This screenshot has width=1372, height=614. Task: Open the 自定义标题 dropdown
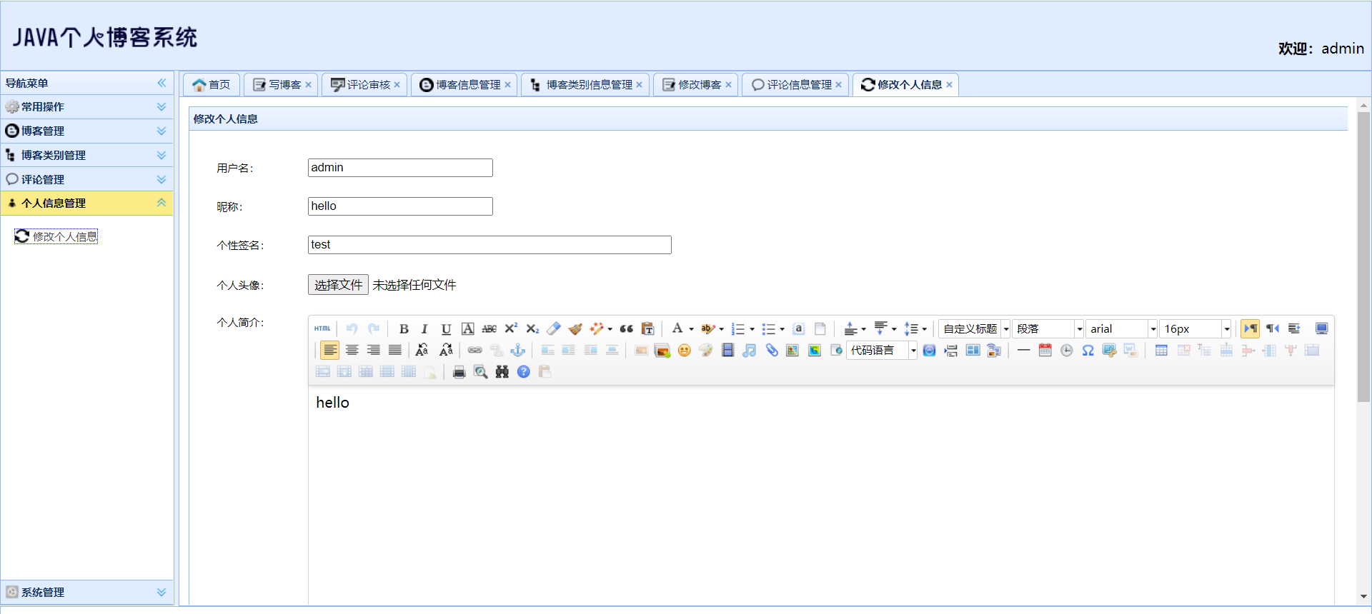[x=975, y=328]
